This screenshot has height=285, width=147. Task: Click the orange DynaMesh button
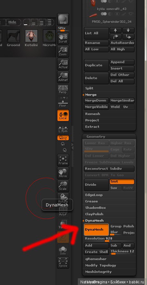click(x=96, y=229)
